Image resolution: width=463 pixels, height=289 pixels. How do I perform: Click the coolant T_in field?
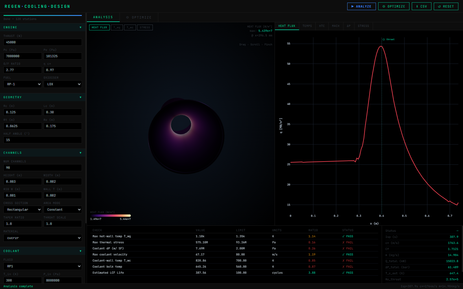23,280
